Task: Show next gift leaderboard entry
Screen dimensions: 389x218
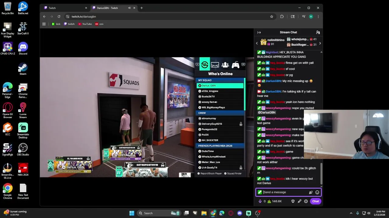Action: click(x=320, y=43)
